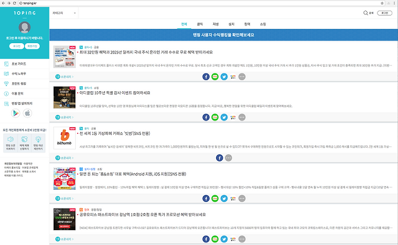Open the 카테고리 dropdown
The image size is (398, 245).
click(x=64, y=13)
